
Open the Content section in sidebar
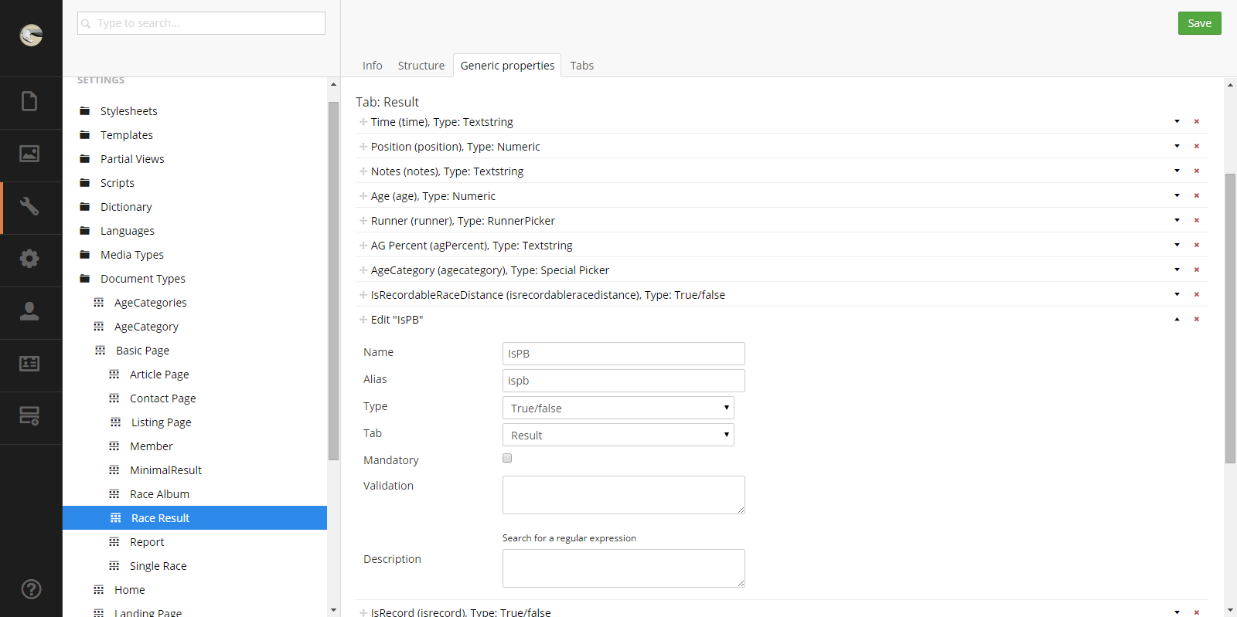point(29,102)
